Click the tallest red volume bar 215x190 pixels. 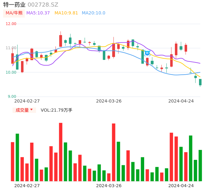click(x=60, y=152)
